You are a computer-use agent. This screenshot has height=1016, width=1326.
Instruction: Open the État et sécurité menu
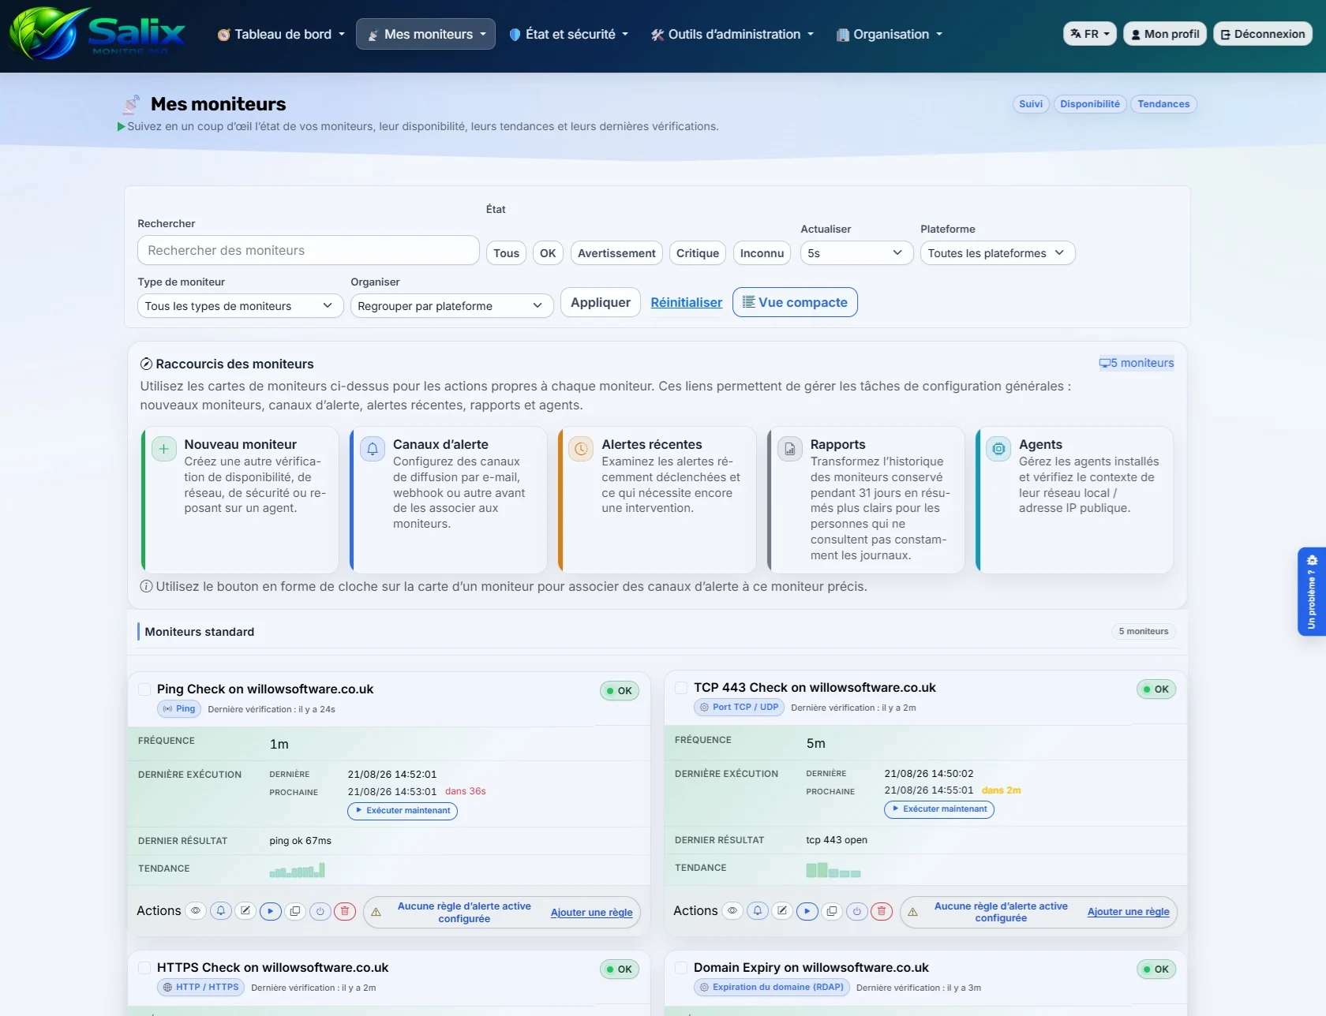coord(569,34)
